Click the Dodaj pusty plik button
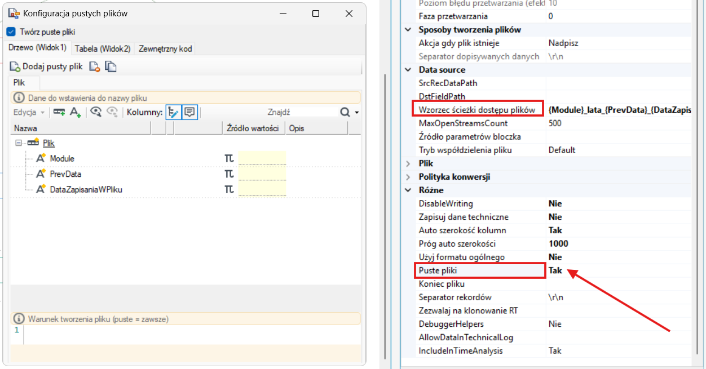This screenshot has width=706, height=369. click(x=46, y=66)
